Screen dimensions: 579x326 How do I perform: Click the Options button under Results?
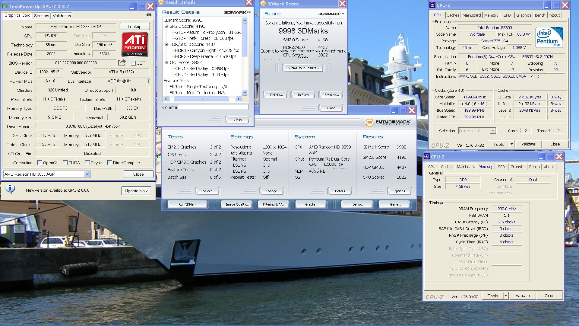pyautogui.click(x=400, y=191)
